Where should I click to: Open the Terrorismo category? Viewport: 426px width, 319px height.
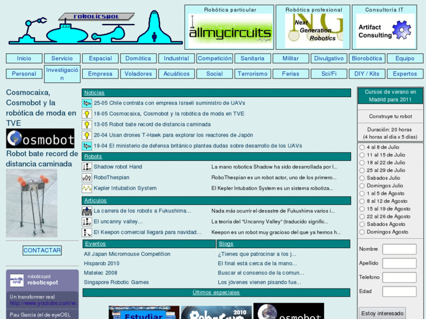click(x=253, y=74)
